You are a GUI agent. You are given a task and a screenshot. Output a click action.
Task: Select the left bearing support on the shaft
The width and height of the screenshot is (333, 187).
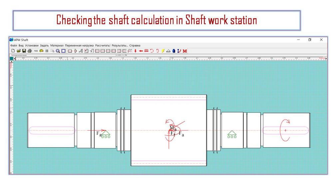106,135
